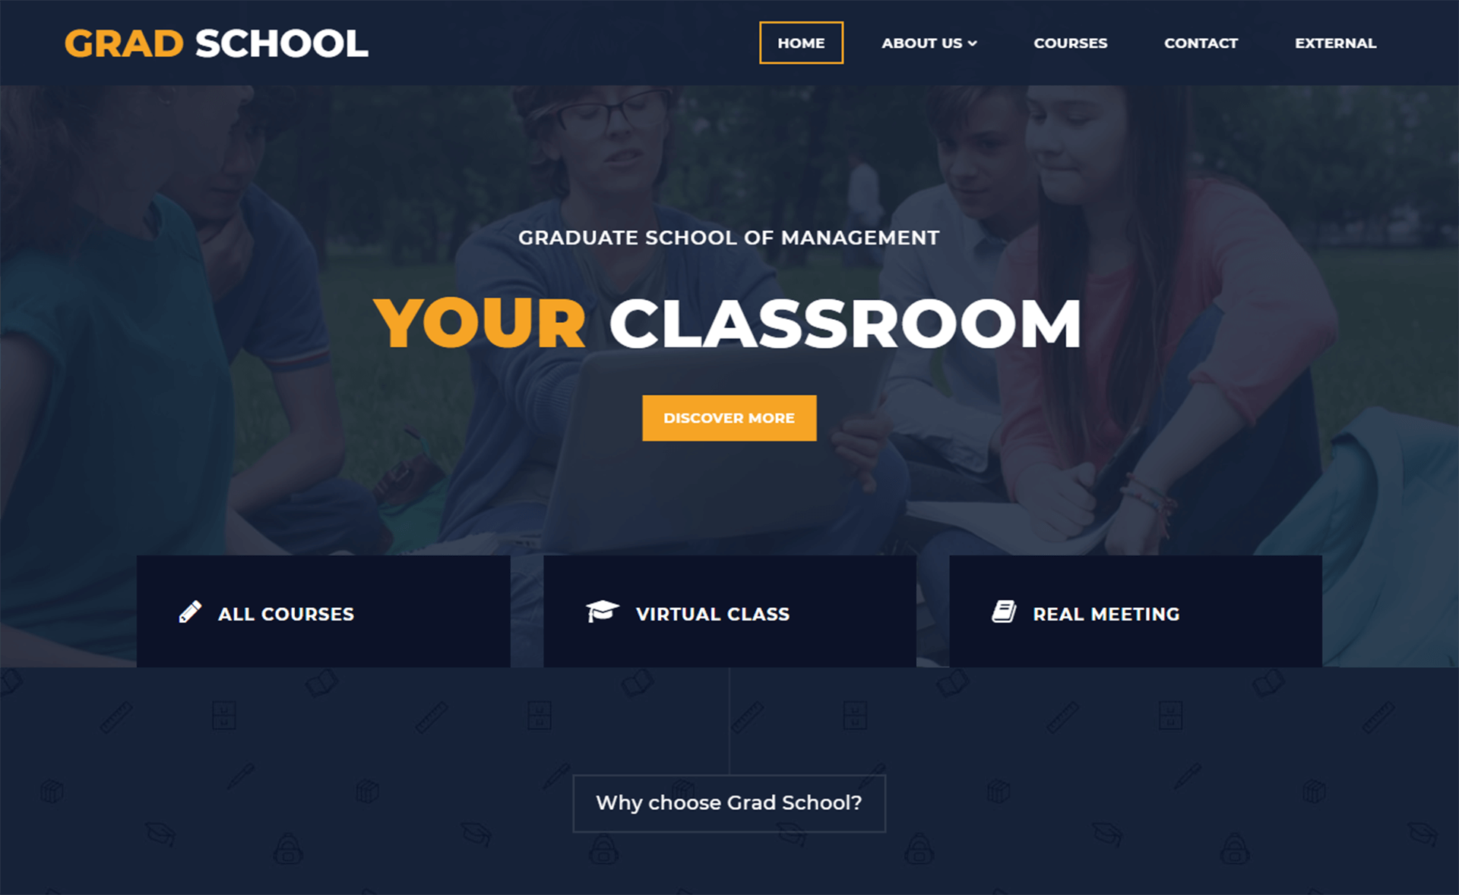Select the Home menu item

pyautogui.click(x=802, y=43)
